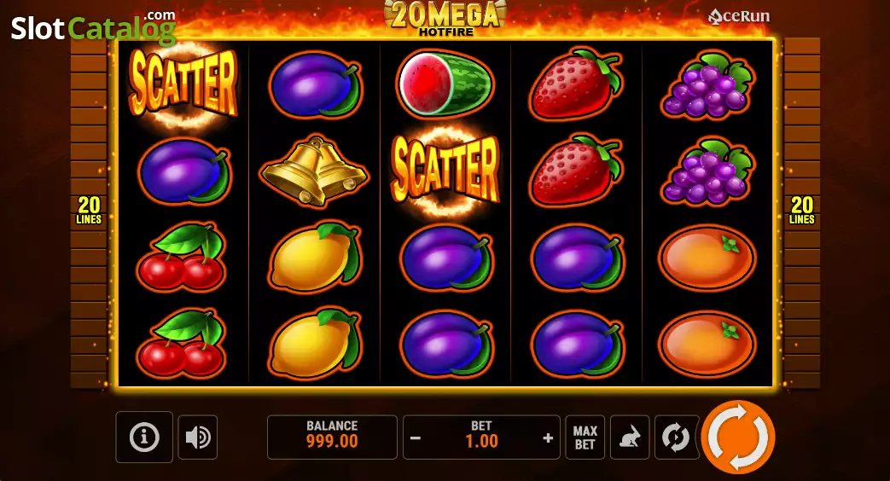Increase bet with plus button
Image resolution: width=890 pixels, height=481 pixels.
(548, 438)
